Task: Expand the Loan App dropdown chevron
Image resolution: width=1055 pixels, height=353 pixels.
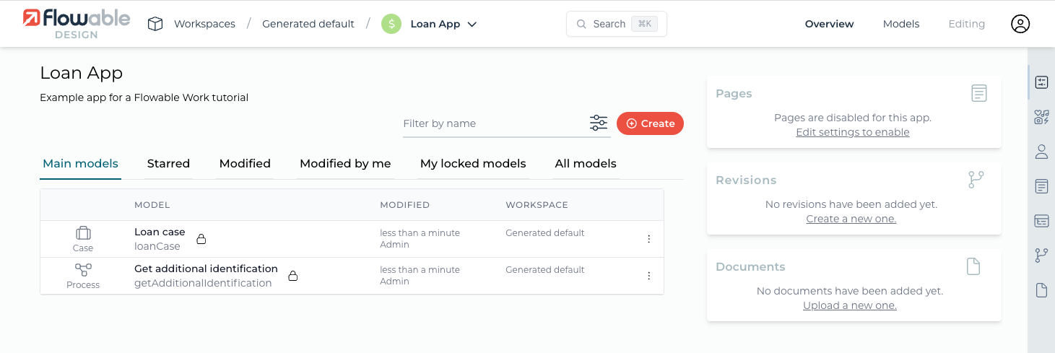Action: coord(472,24)
